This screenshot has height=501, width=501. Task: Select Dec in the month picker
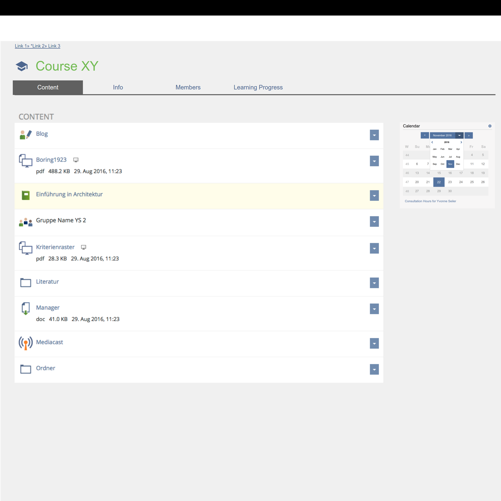click(x=458, y=164)
